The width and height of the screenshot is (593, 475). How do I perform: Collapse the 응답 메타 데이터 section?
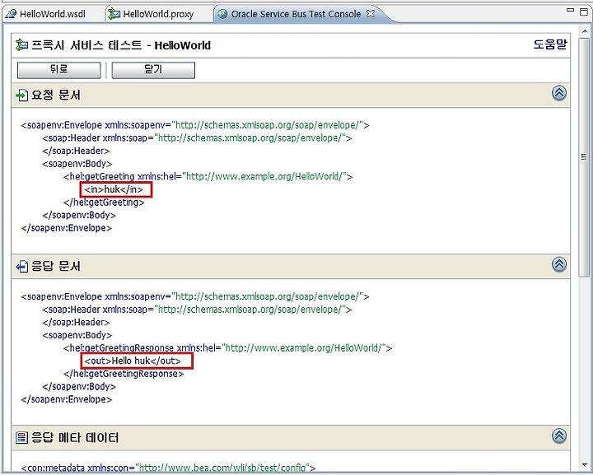tap(559, 435)
